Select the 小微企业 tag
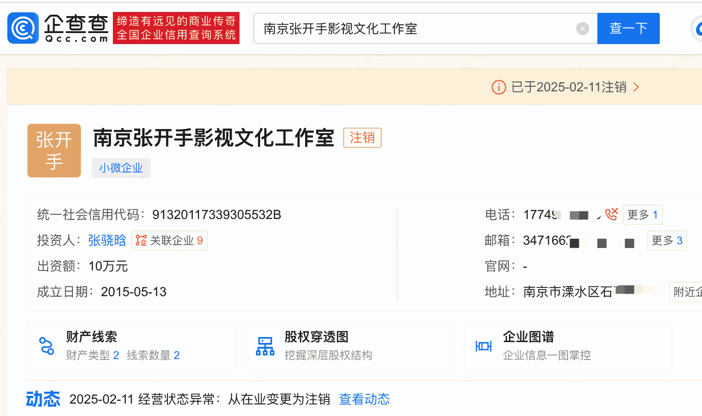Viewport: 702px width, 416px height. 121,168
